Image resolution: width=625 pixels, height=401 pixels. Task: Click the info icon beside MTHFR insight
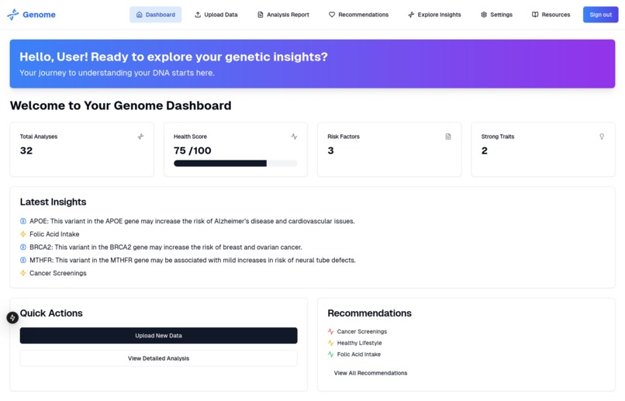[23, 261]
